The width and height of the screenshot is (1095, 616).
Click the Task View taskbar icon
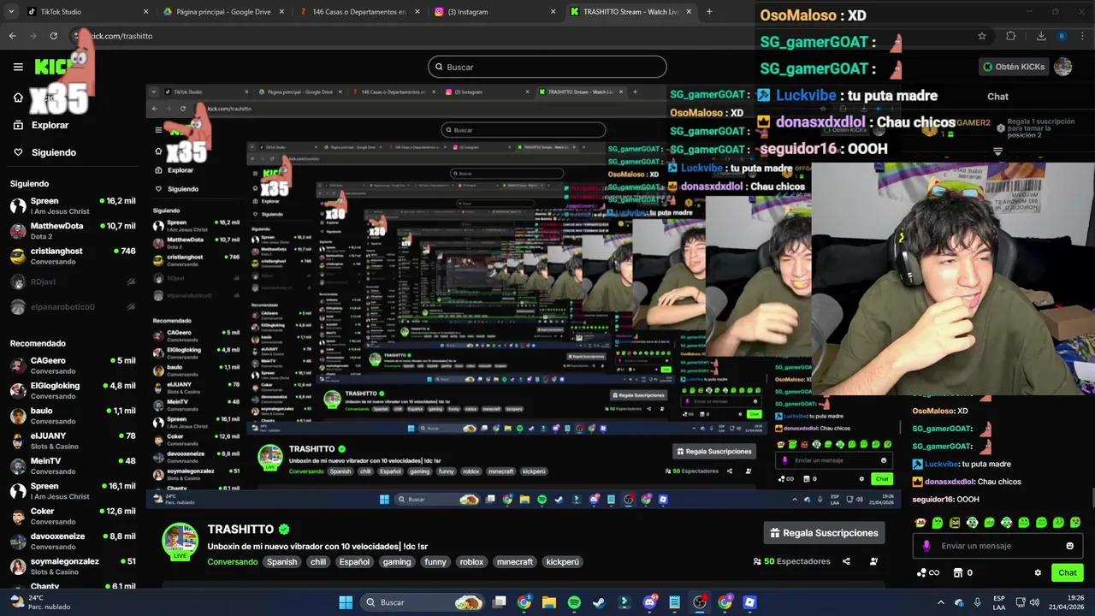click(x=500, y=602)
